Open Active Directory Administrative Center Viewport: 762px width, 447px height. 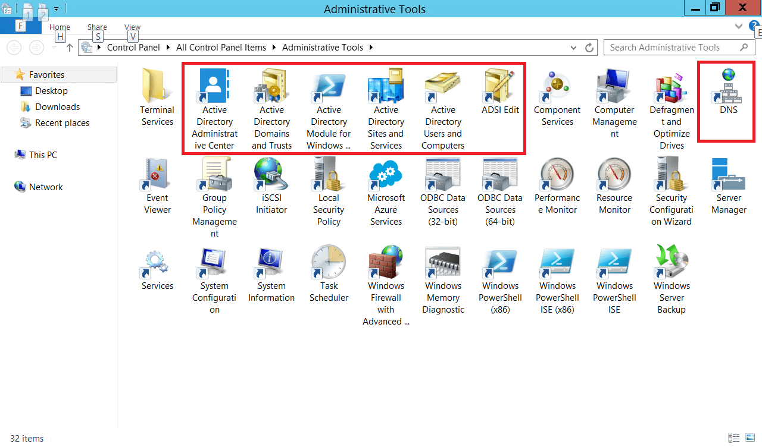pos(214,110)
